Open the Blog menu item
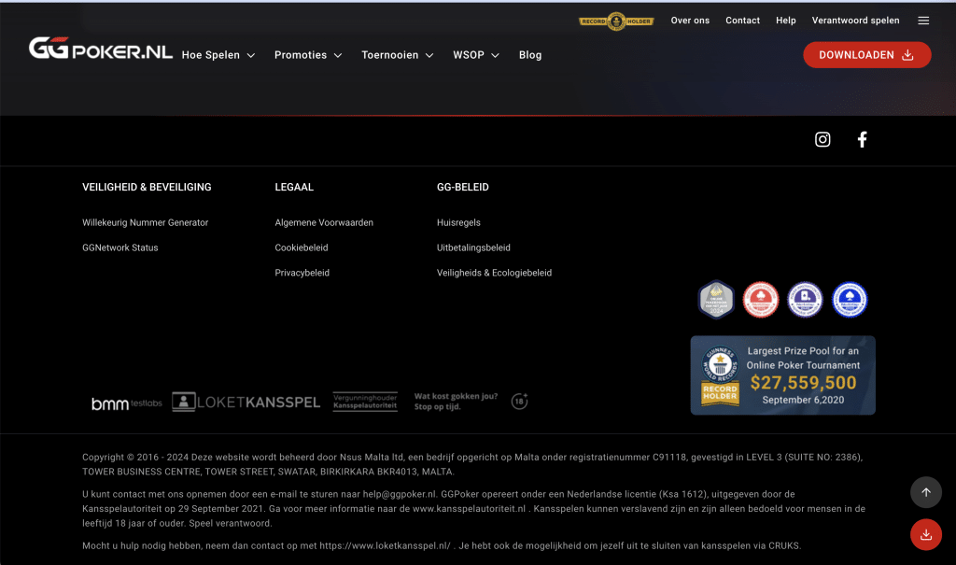Viewport: 956px width, 565px height. point(530,55)
